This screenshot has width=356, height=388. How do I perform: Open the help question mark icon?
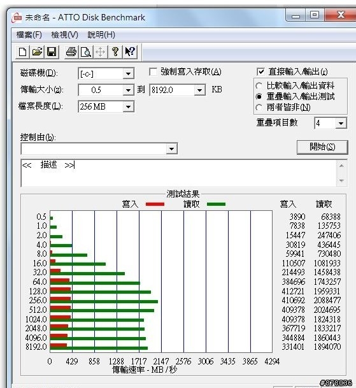(x=115, y=52)
